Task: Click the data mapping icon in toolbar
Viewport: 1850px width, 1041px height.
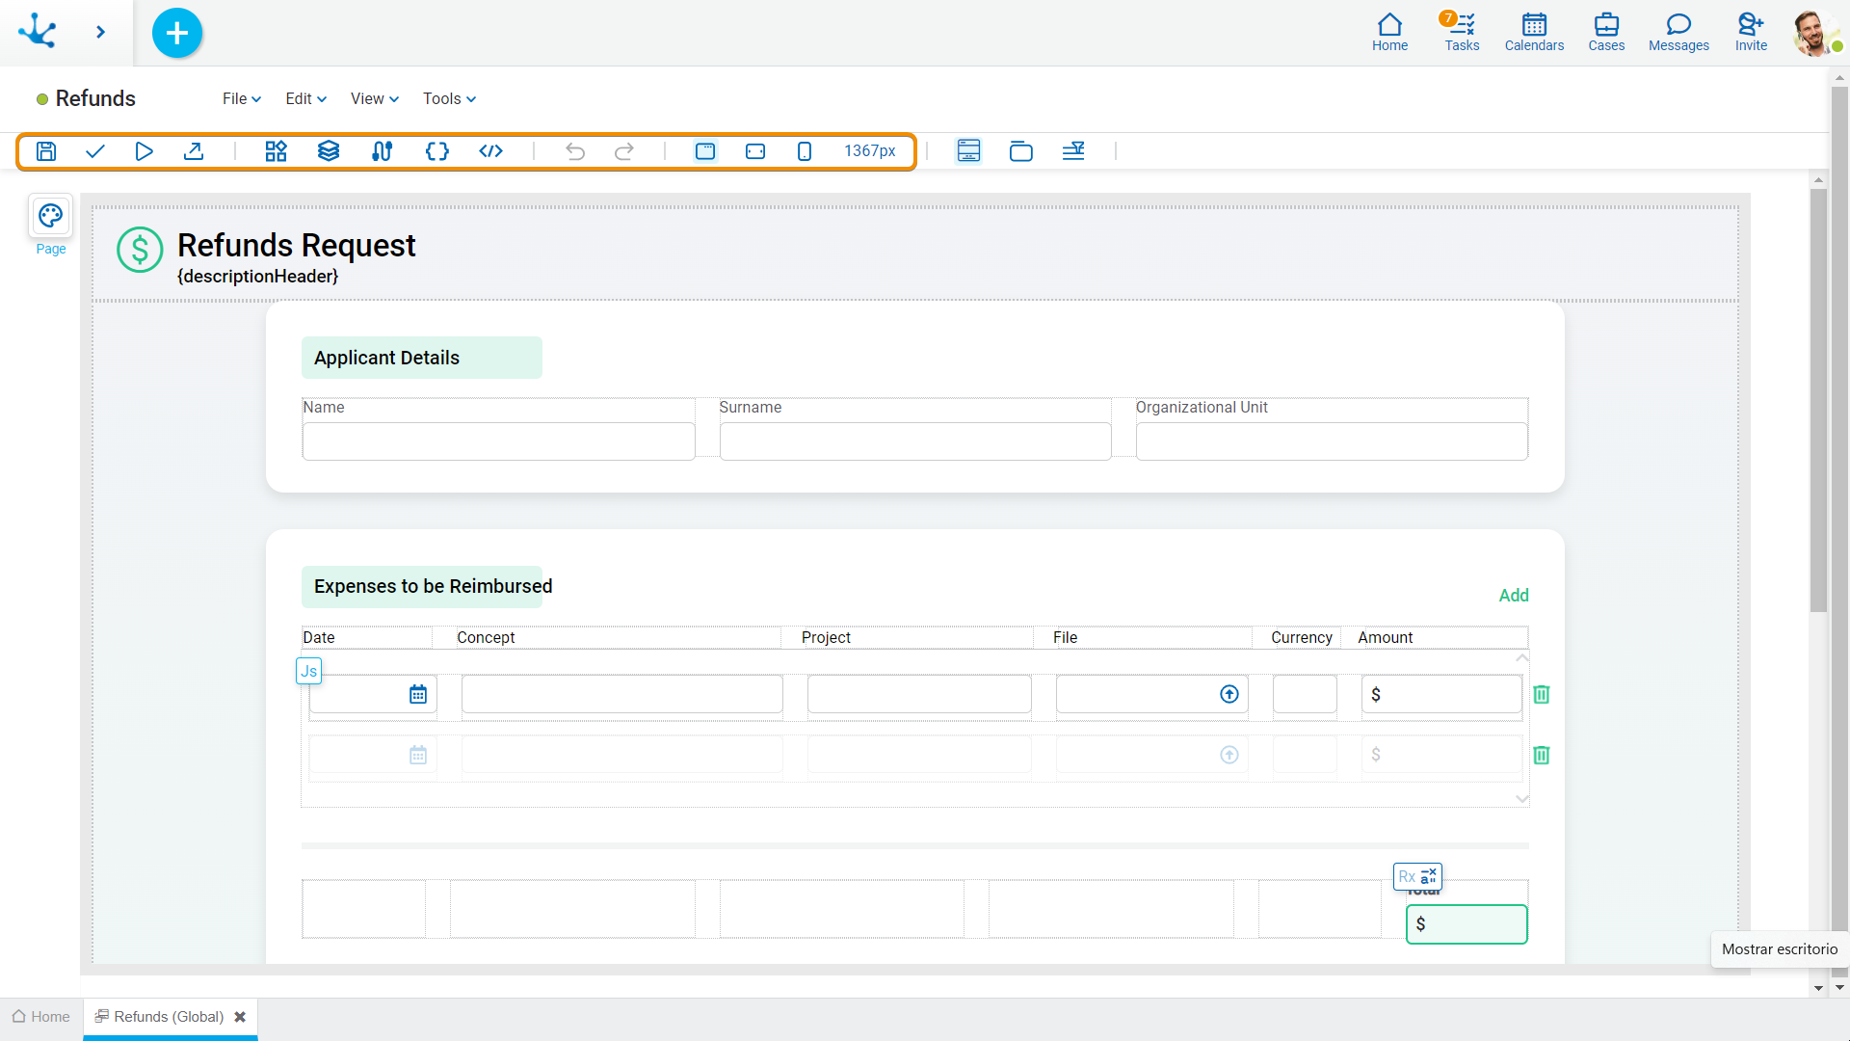Action: point(383,151)
